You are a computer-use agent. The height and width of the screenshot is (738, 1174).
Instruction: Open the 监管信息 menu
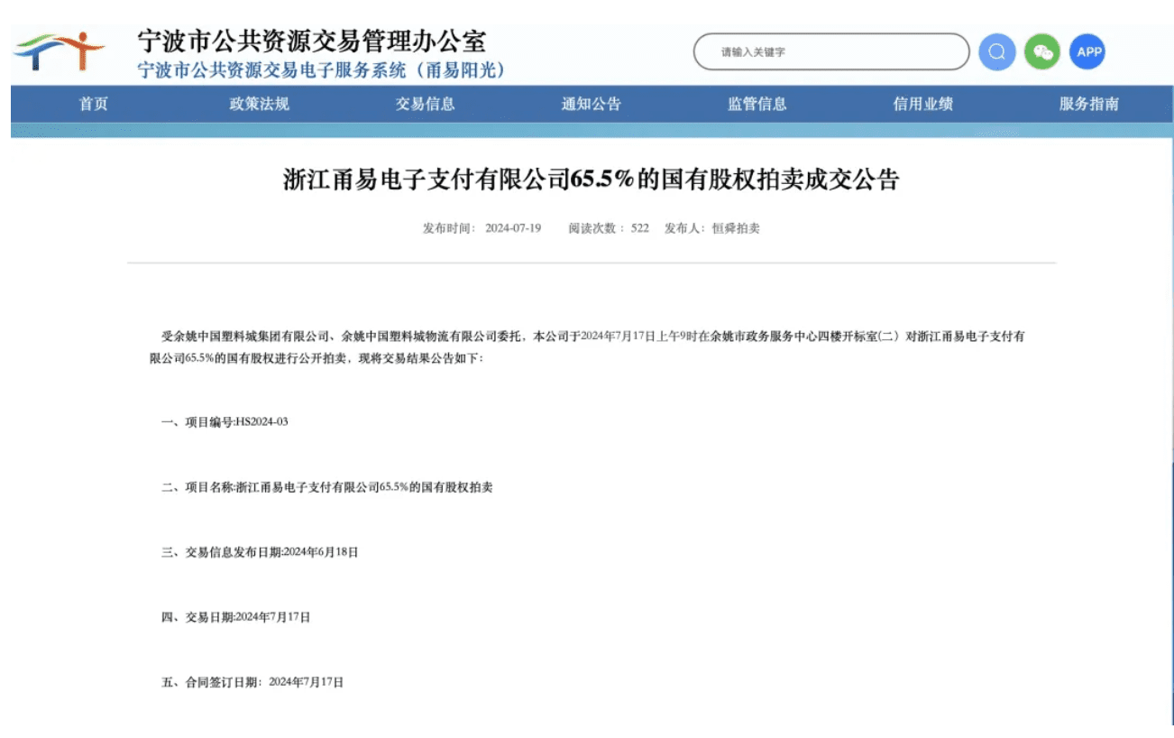pyautogui.click(x=757, y=104)
